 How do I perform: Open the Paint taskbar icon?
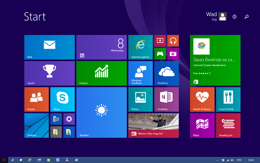pos(76,160)
